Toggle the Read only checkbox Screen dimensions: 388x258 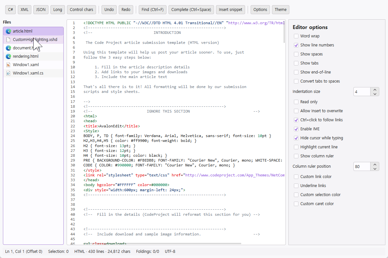(x=296, y=102)
